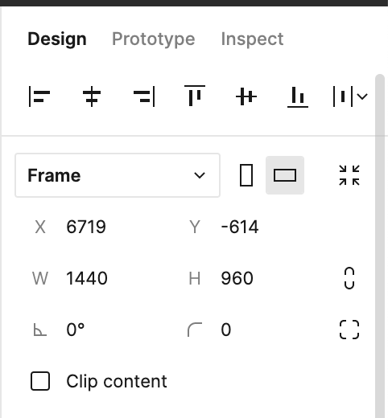Align selection to the right

tap(144, 96)
